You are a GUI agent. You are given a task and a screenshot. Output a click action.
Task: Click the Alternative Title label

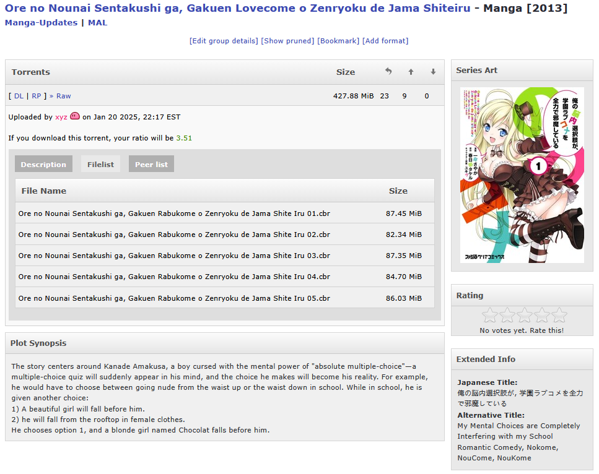click(x=491, y=415)
